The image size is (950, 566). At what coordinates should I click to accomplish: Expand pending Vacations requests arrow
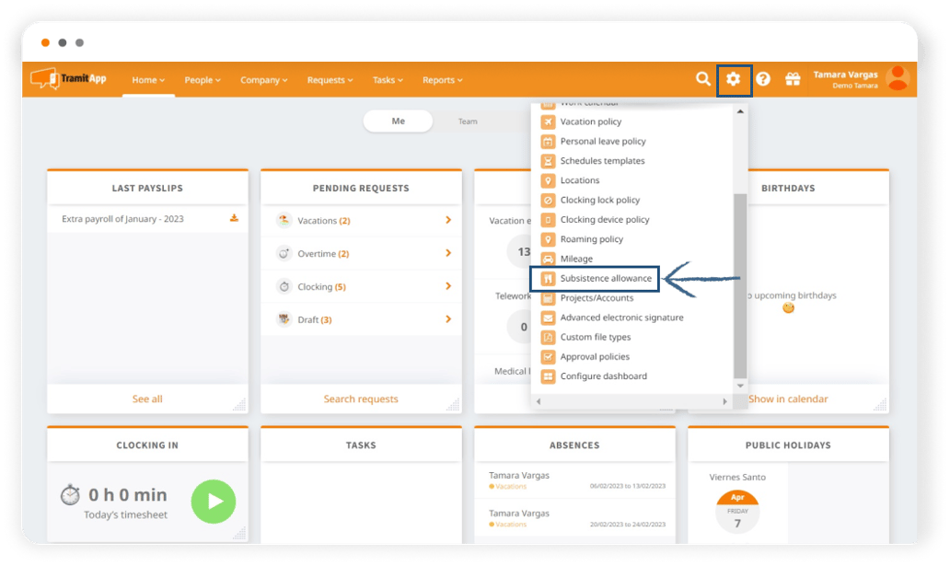448,220
